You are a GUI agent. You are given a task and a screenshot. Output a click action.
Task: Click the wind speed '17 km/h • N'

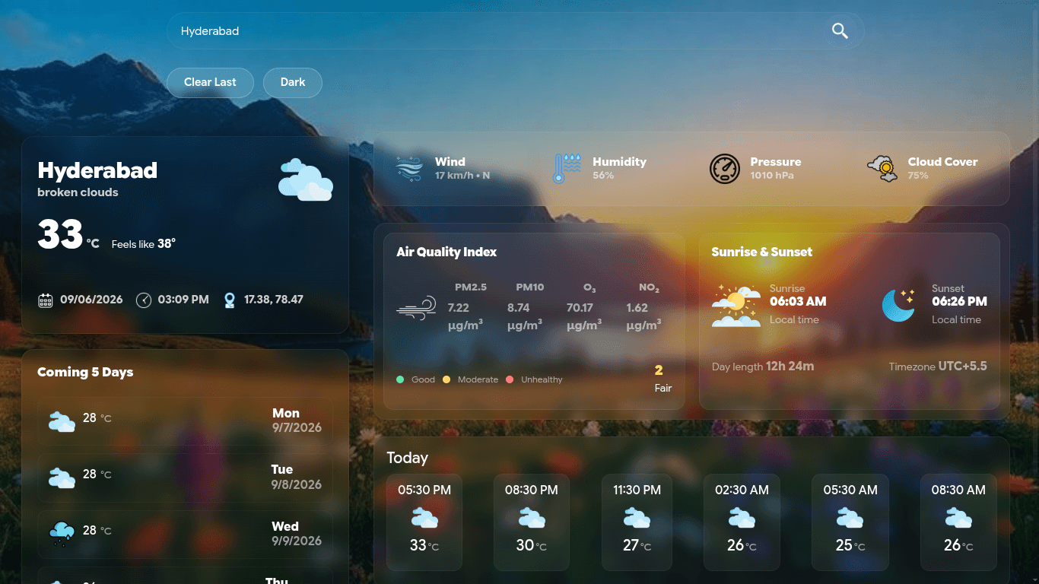[462, 176]
